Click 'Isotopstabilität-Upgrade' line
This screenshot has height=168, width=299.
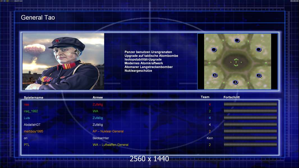(143, 59)
